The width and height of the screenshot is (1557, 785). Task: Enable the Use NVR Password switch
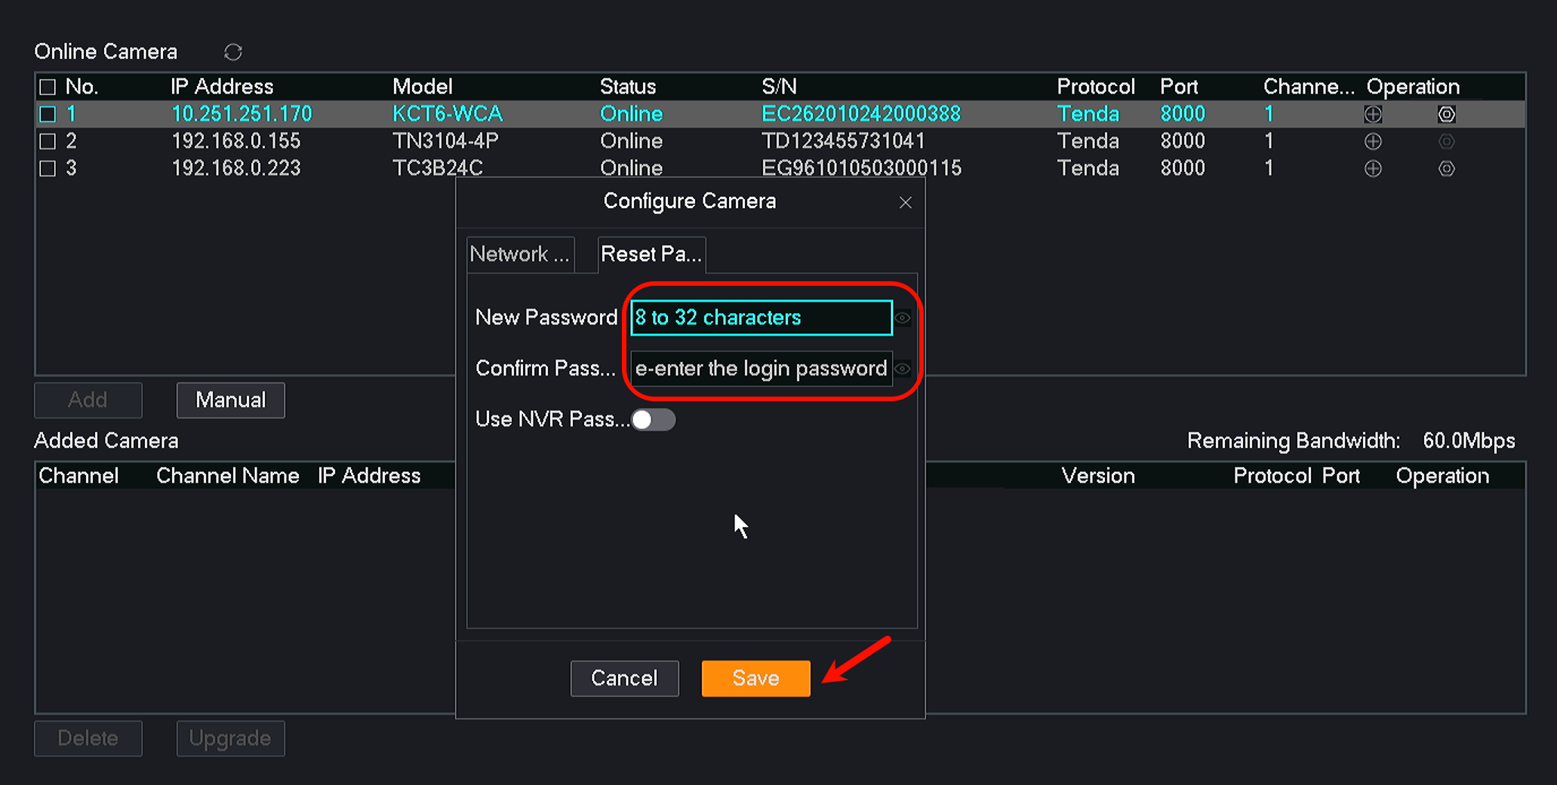(653, 419)
